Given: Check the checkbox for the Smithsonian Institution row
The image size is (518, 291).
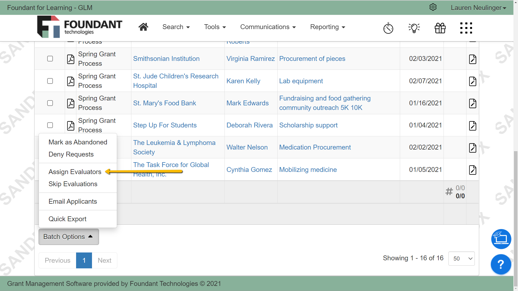Looking at the screenshot, I should click(x=50, y=58).
